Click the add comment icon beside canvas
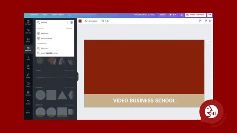The height and width of the screenshot is (133, 237). coord(208,42)
